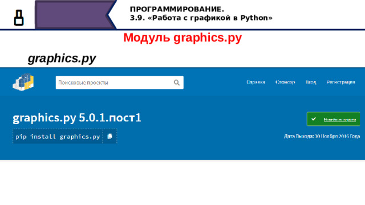Click the checkmark icon on green button
This screenshot has width=365, height=205.
coord(314,119)
